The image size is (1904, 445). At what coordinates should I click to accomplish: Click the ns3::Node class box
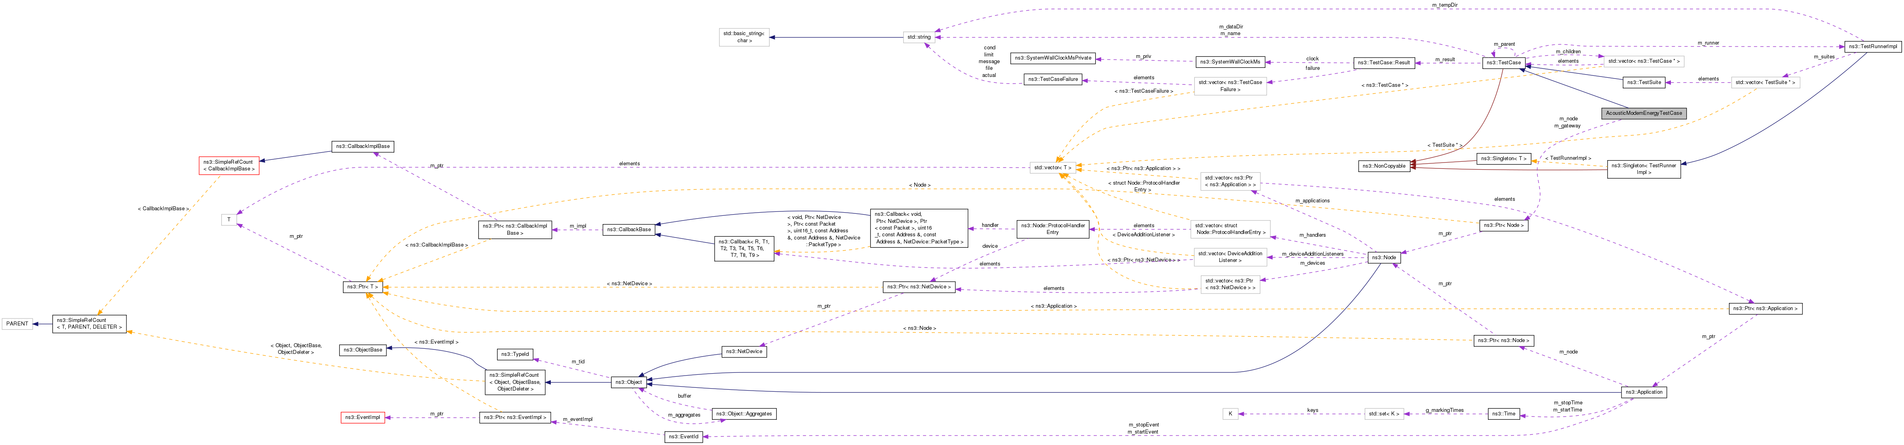pyautogui.click(x=1384, y=258)
